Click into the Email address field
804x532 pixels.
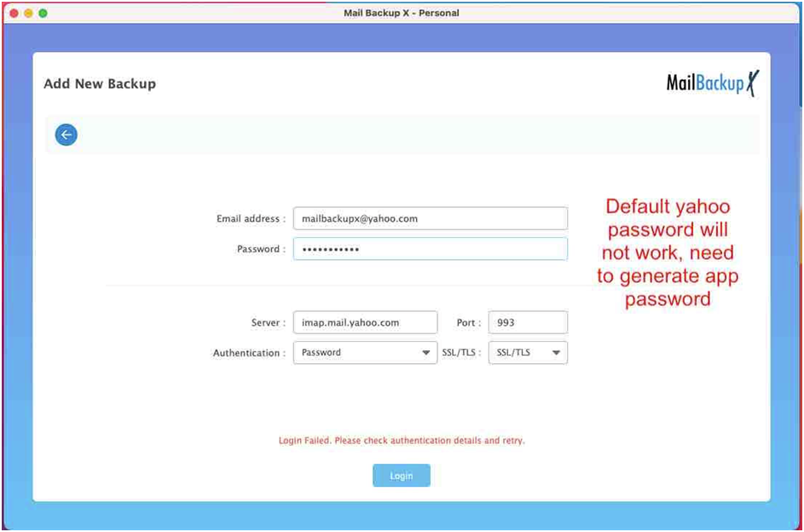(x=431, y=218)
